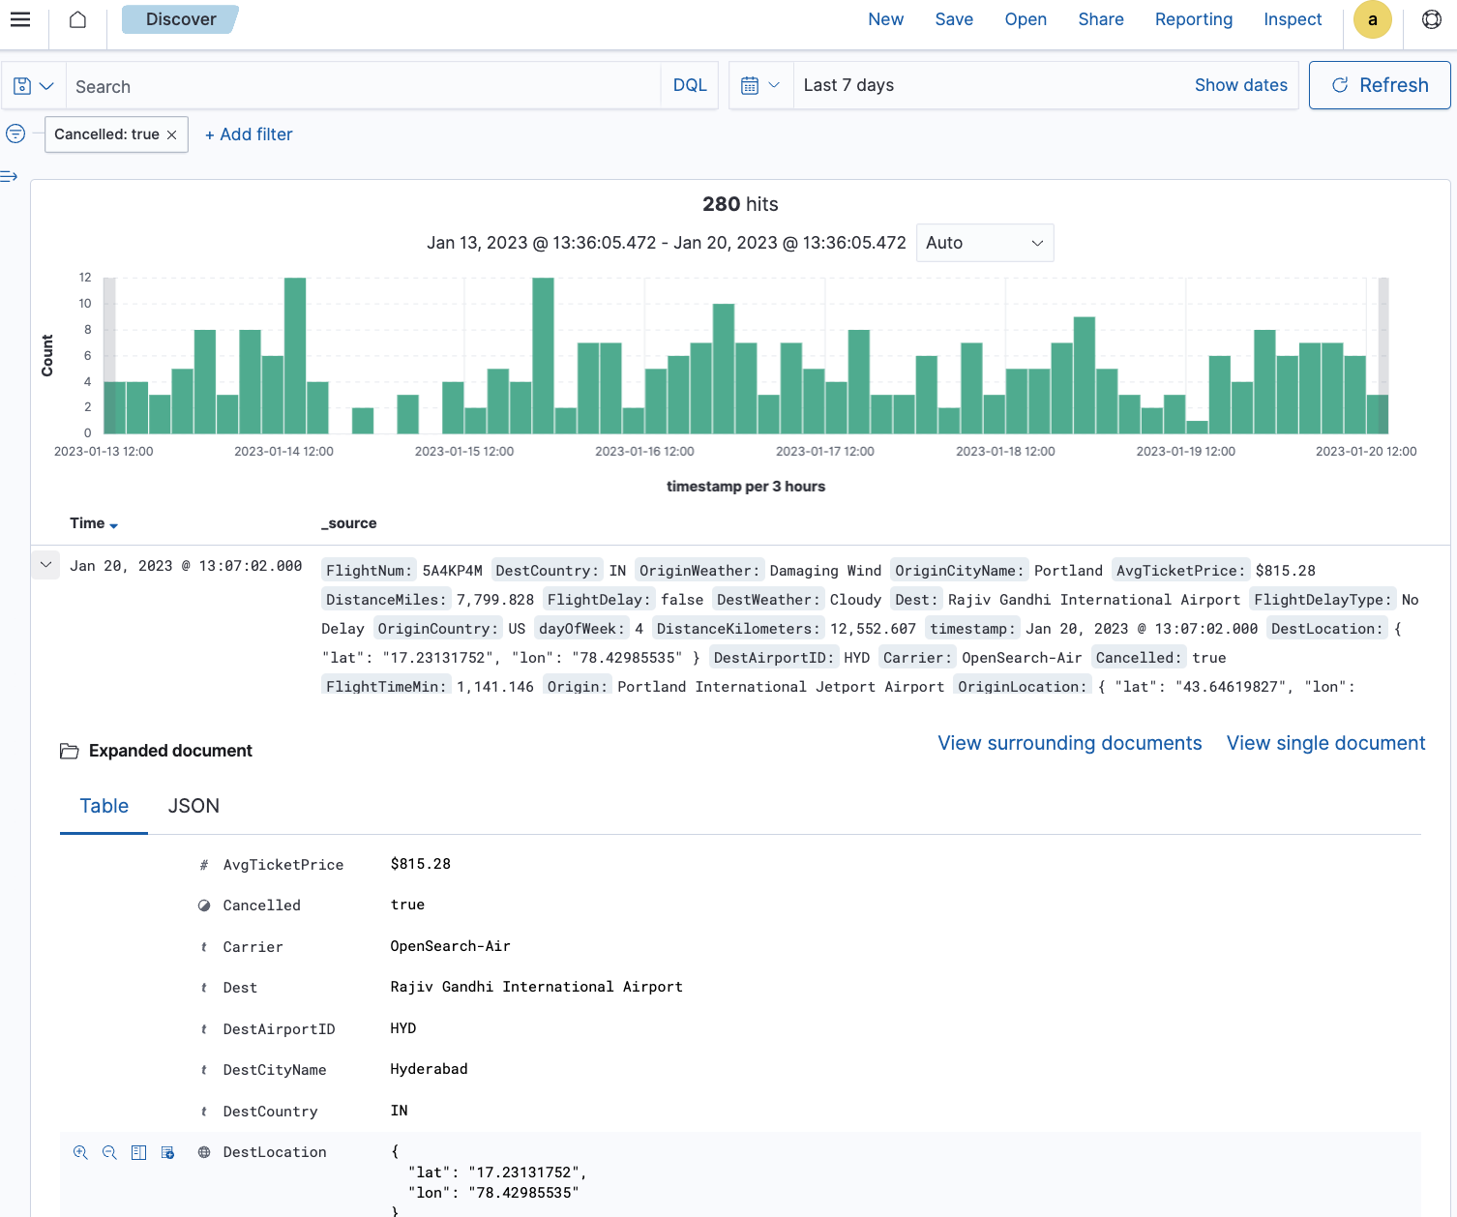Filter for DestLocation value magnifier plus
The image size is (1457, 1217).
80,1152
